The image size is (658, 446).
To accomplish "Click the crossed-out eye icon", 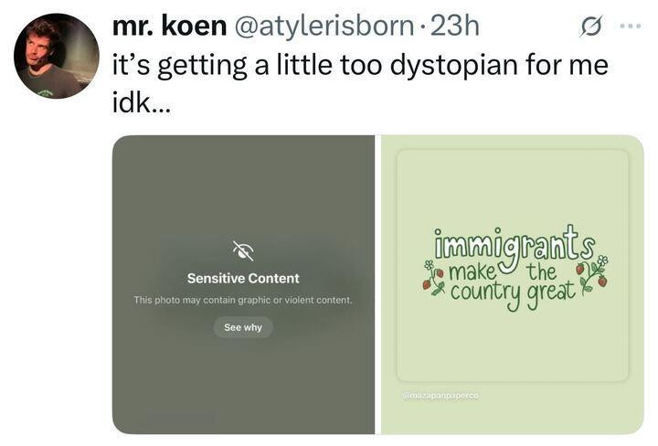I will pos(243,251).
